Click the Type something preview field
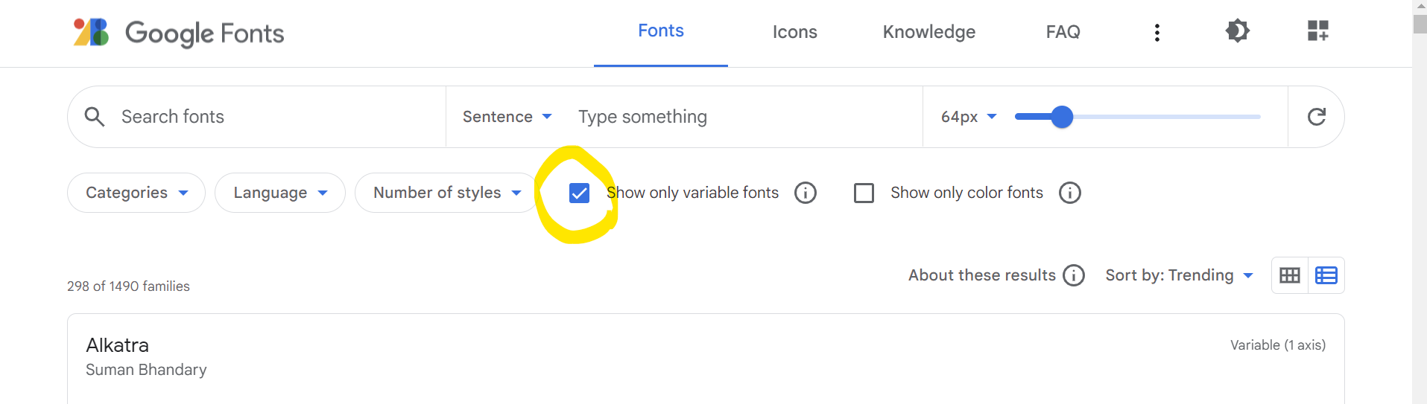Image resolution: width=1427 pixels, height=404 pixels. point(745,117)
